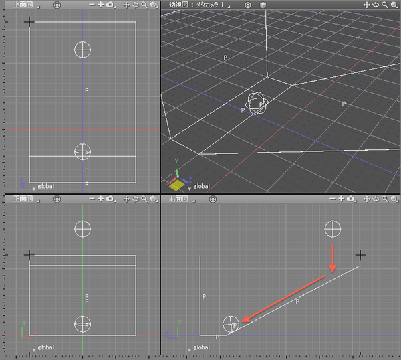The image size is (401, 360).
Task: Click the concentric-circle target icon in 右面図 header
Action: pos(213,199)
